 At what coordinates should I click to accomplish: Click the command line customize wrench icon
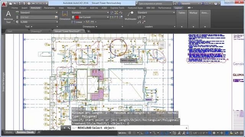[69, 128]
